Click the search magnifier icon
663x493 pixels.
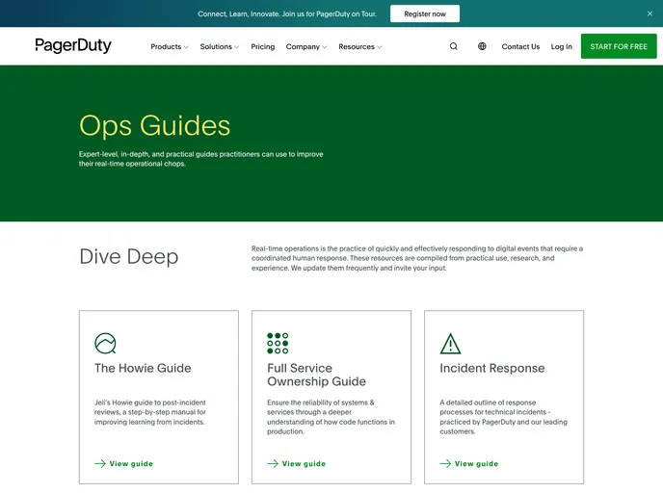coord(454,46)
